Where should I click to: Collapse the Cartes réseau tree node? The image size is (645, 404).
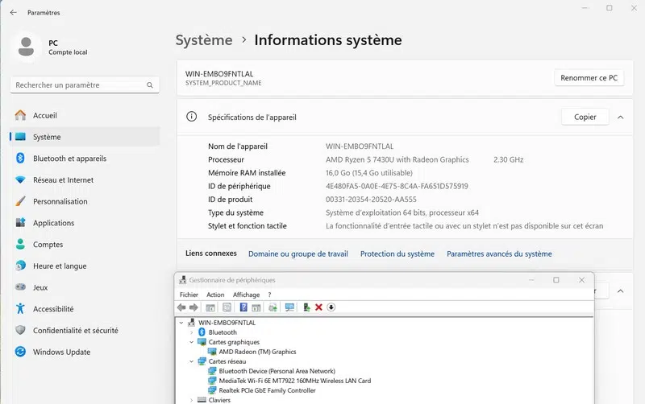pos(191,361)
